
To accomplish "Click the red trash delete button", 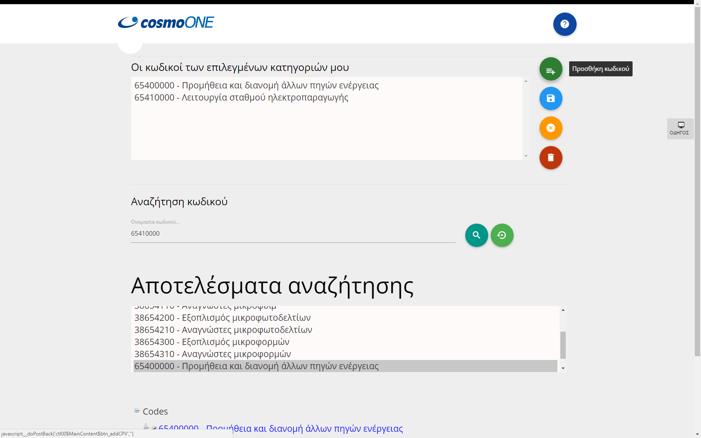I will coord(551,158).
